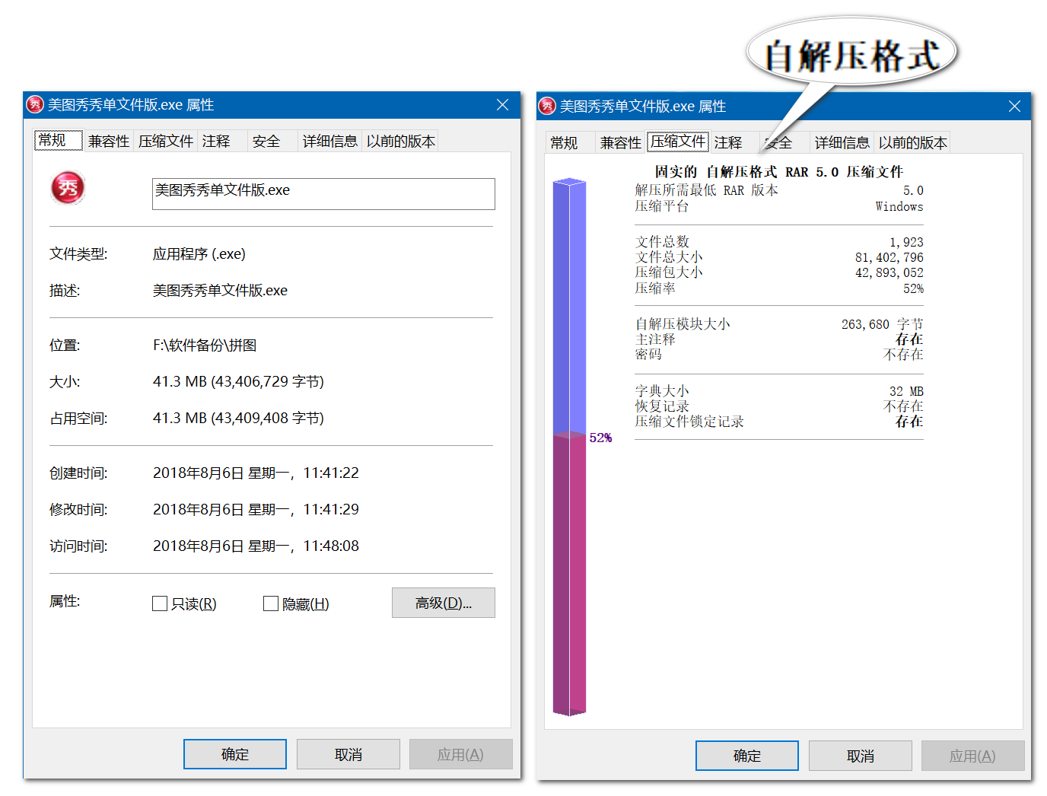Click location value F:\软件备份\拼图
Viewport: 1047px width, 796px height.
click(205, 345)
